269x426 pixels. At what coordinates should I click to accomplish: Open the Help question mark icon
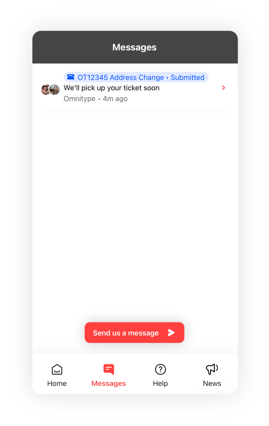(161, 369)
